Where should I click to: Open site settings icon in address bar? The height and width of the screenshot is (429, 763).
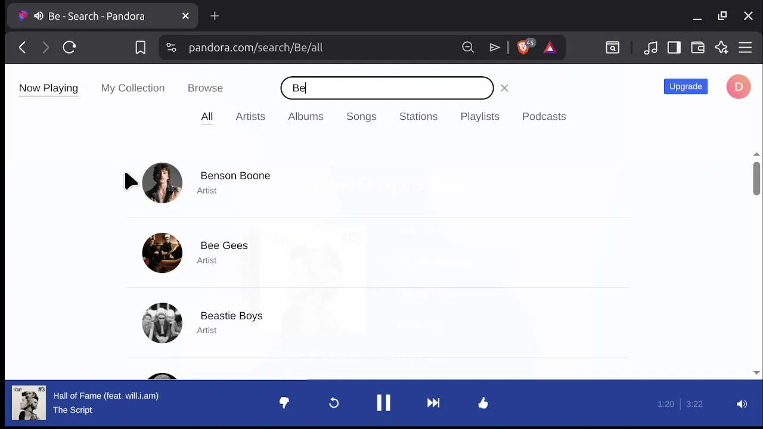point(171,48)
